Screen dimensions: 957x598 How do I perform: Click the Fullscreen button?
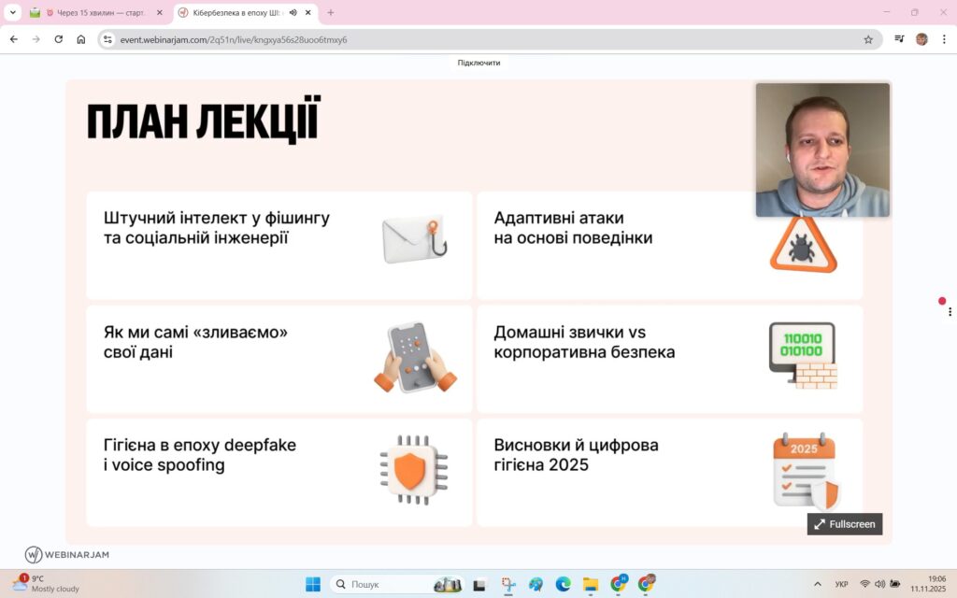click(x=845, y=524)
